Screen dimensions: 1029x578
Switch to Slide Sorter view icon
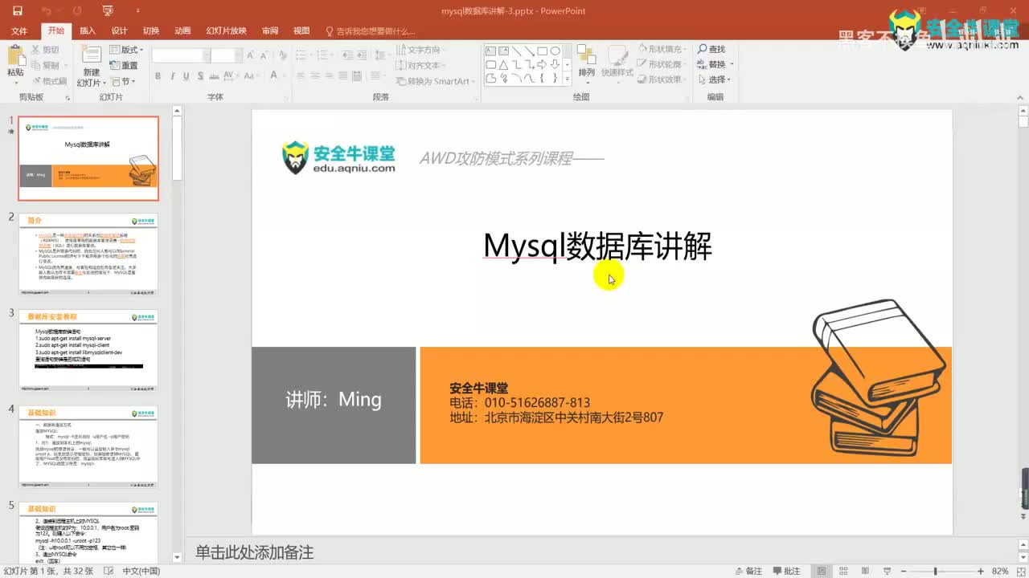click(x=844, y=571)
